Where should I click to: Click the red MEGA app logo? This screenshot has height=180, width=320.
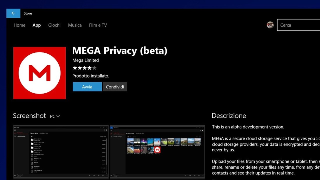tap(39, 73)
